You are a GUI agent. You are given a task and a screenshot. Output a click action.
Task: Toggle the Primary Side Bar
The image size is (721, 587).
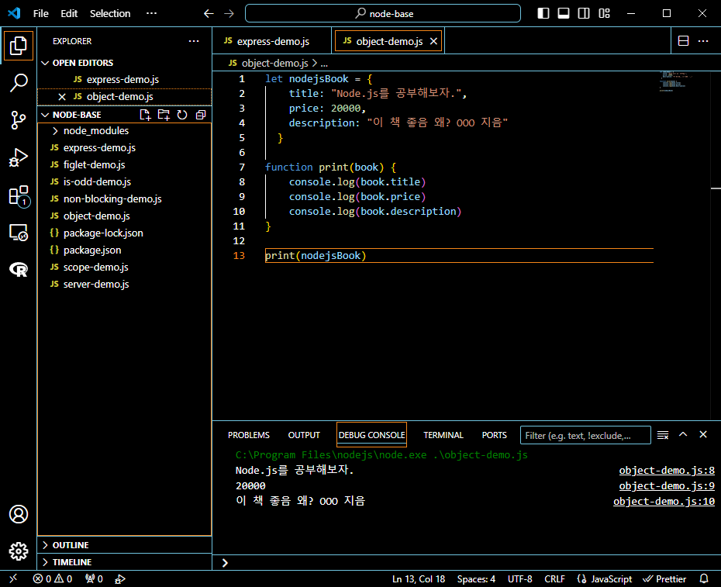click(543, 13)
